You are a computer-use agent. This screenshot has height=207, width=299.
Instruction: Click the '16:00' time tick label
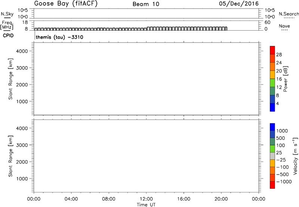(184, 199)
